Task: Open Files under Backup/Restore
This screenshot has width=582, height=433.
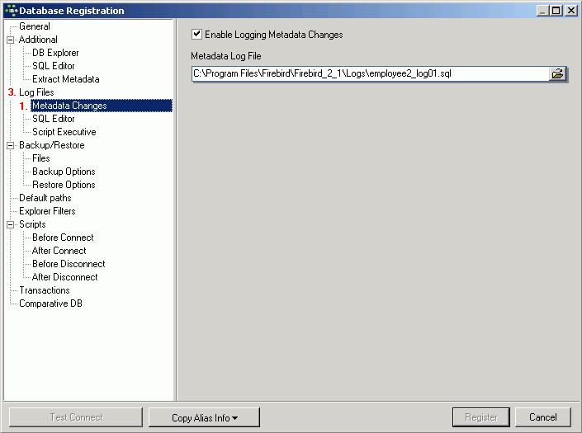Action: pyautogui.click(x=41, y=158)
